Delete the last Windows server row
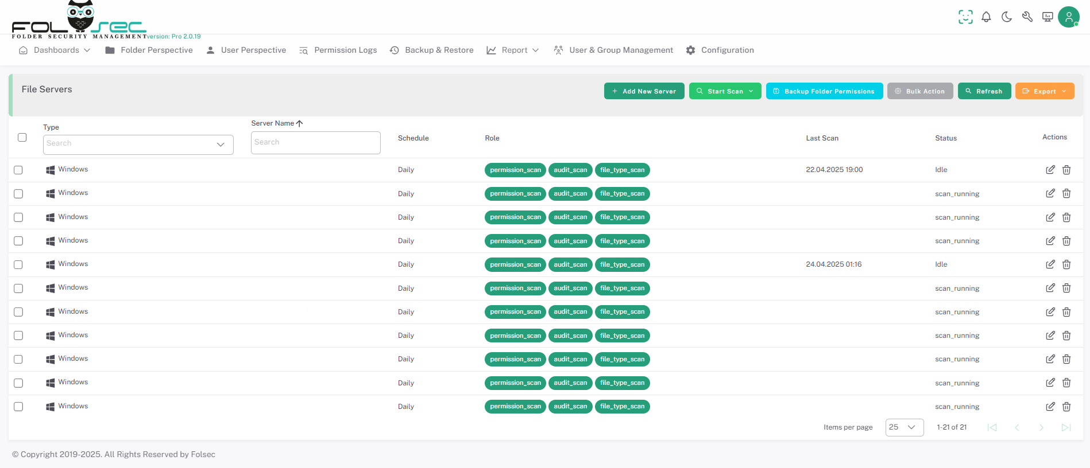The image size is (1090, 468). 1066,407
